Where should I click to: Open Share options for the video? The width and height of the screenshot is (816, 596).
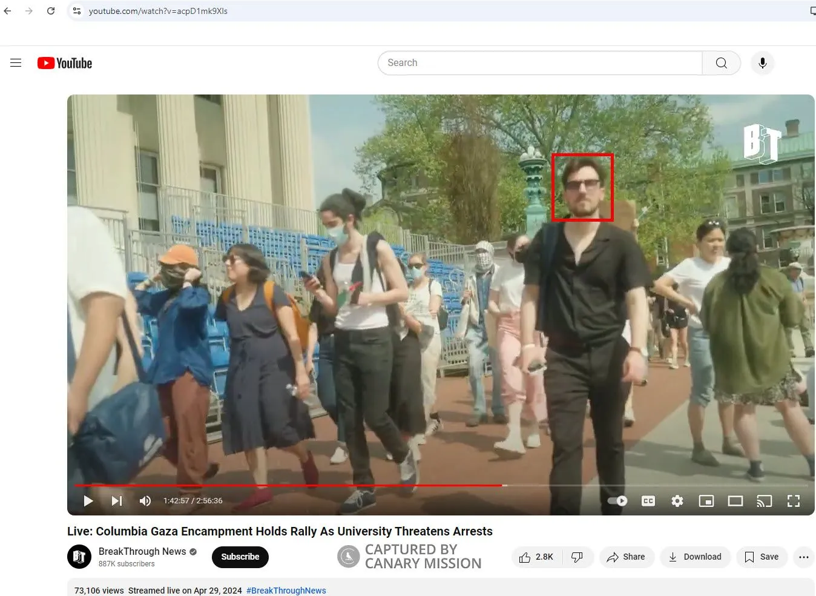(627, 557)
